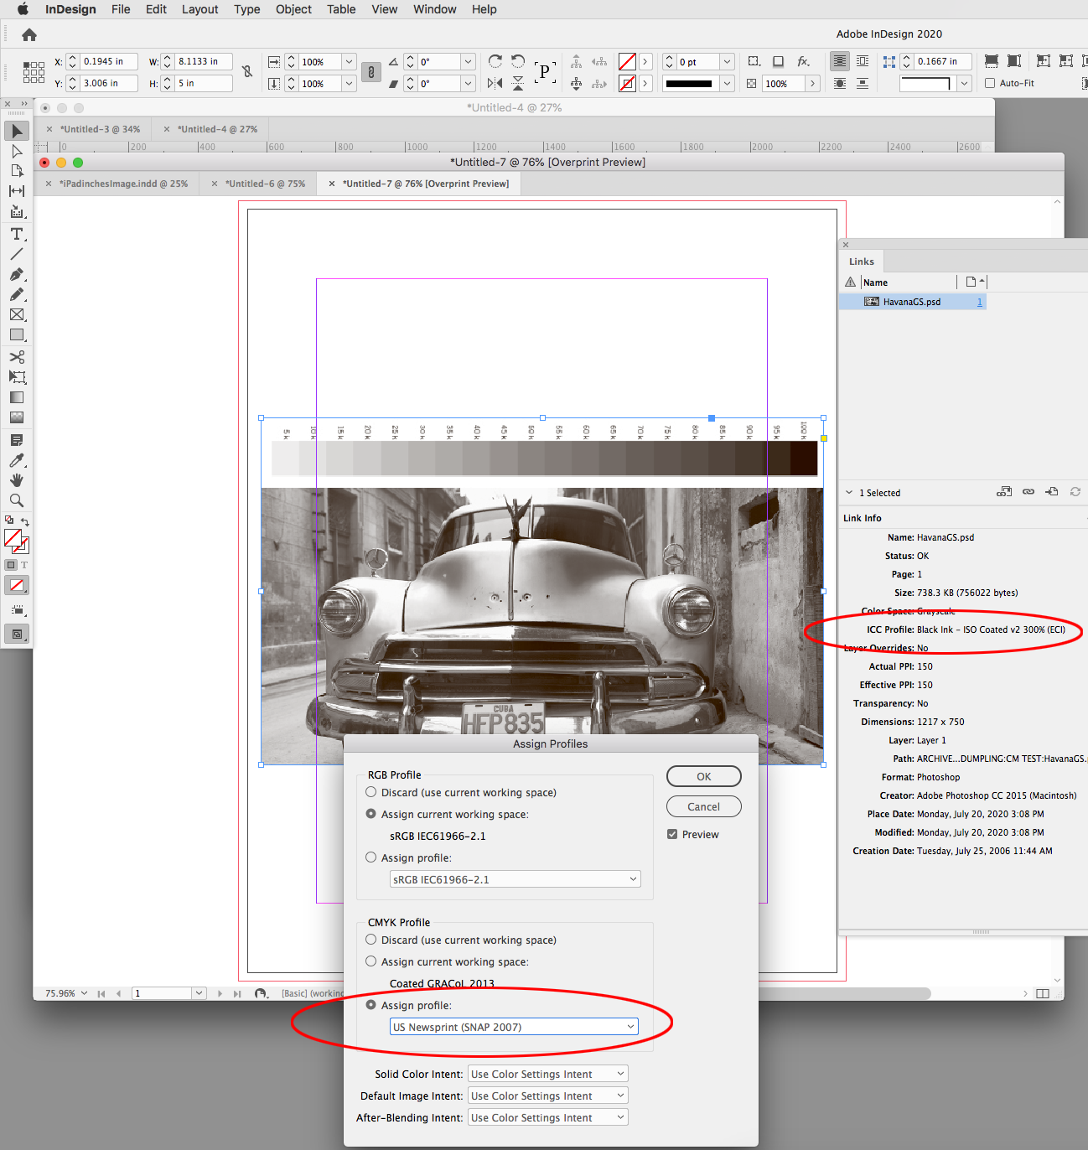Open the After-Blending Intent dropdown
The height and width of the screenshot is (1150, 1088).
click(x=547, y=1116)
